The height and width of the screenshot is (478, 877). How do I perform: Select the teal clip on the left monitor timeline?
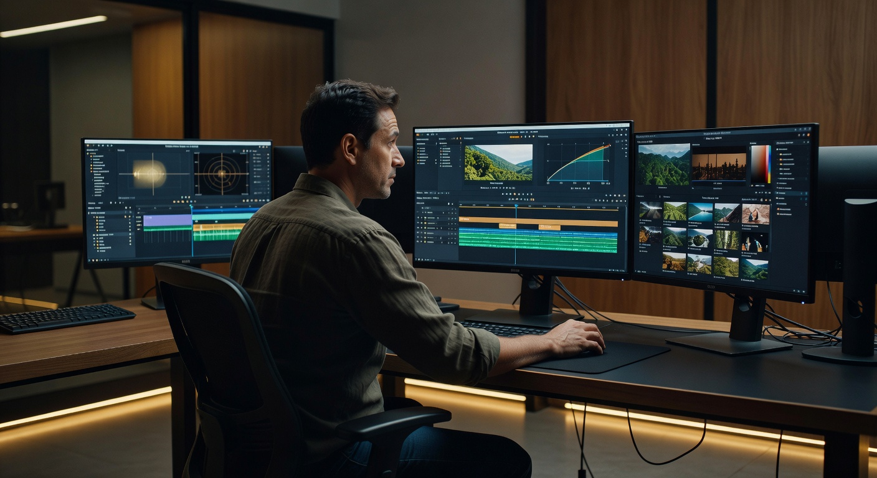click(x=223, y=216)
